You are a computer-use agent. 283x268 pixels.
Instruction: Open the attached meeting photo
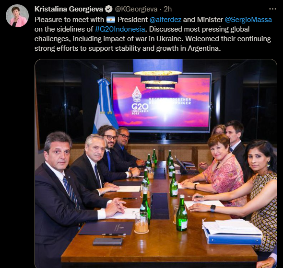(x=156, y=164)
